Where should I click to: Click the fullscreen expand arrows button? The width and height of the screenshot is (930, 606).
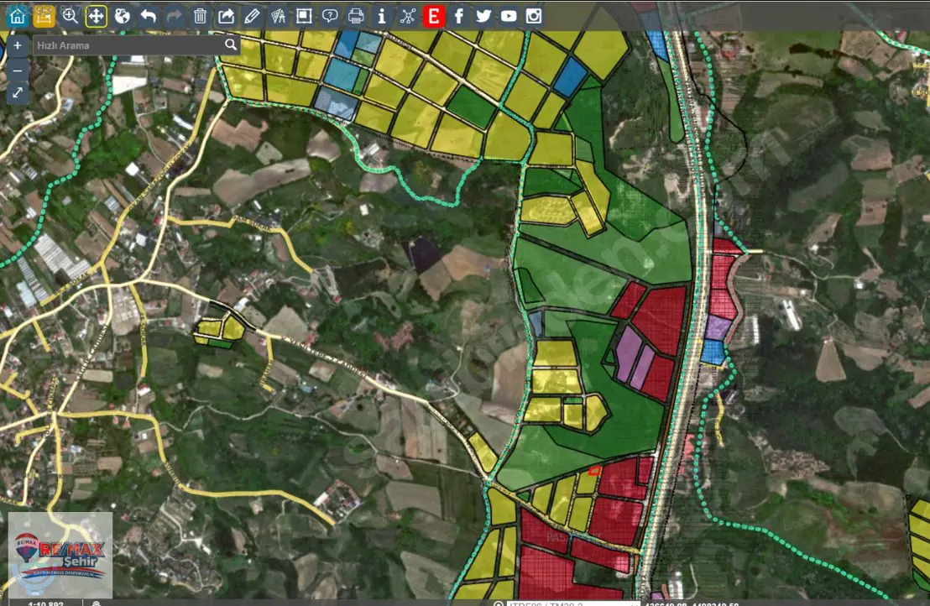(17, 92)
